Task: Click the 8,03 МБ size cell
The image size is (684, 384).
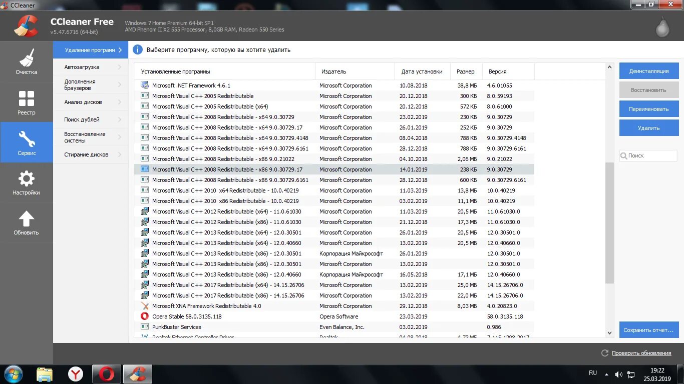Action: (467, 306)
